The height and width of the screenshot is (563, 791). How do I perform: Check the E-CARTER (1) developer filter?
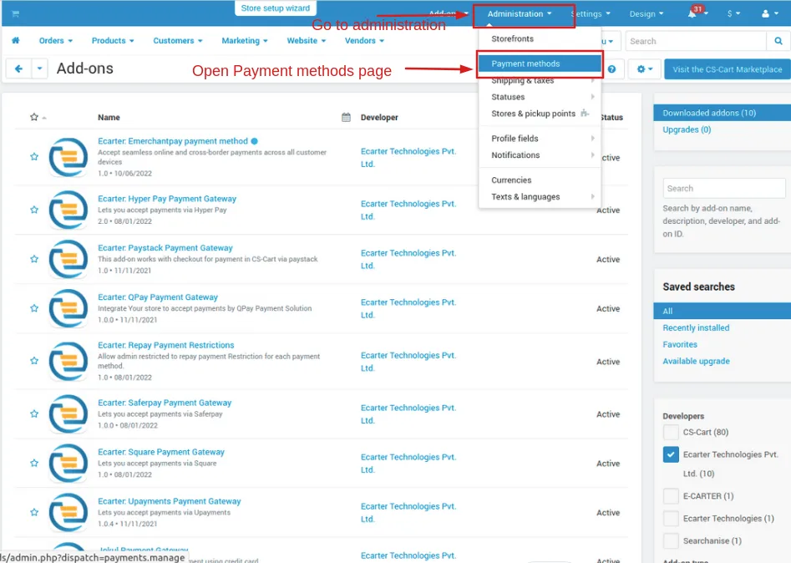(x=671, y=496)
